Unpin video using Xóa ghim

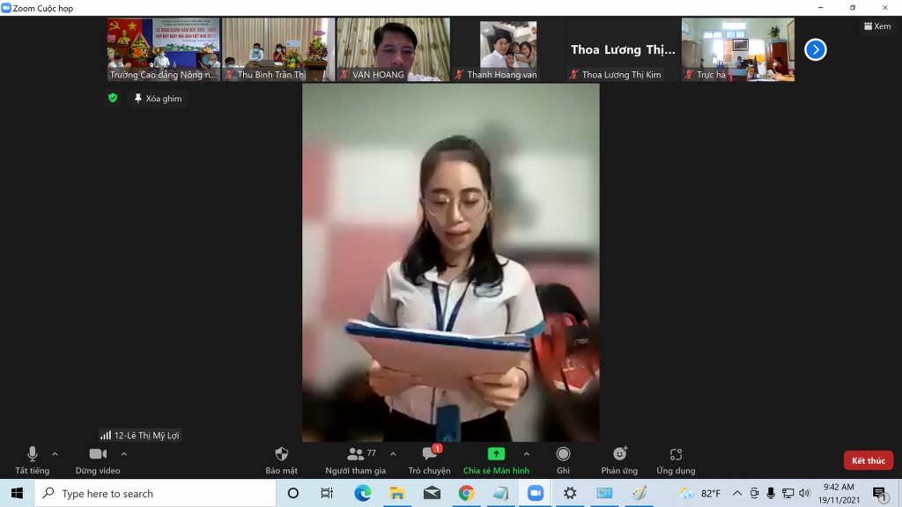click(x=158, y=99)
